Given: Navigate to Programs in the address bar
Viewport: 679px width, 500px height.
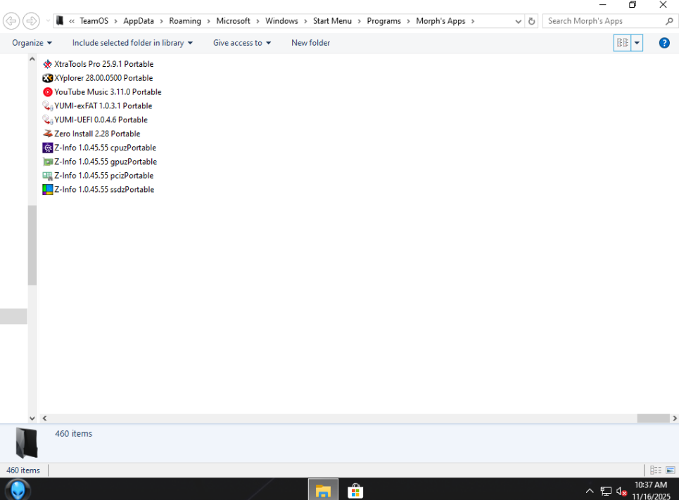Looking at the screenshot, I should [383, 21].
